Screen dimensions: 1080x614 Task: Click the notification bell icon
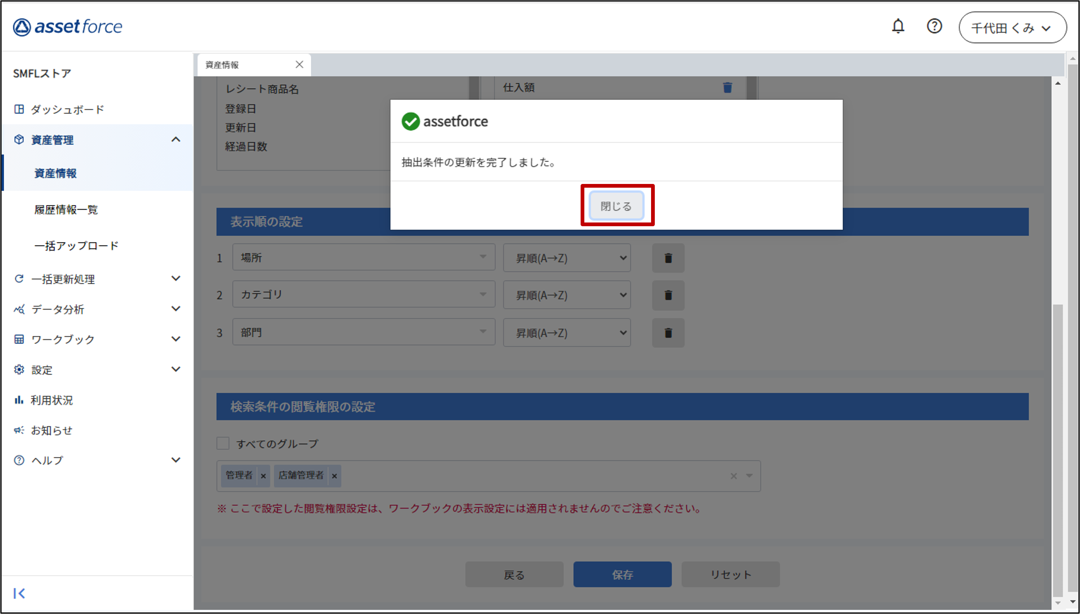click(898, 27)
